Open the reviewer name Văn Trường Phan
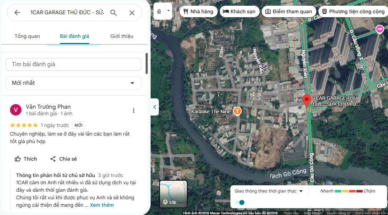This screenshot has width=388, height=215. [48, 107]
